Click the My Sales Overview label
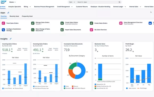This screenshot has height=97, width=154. click(x=101, y=30)
